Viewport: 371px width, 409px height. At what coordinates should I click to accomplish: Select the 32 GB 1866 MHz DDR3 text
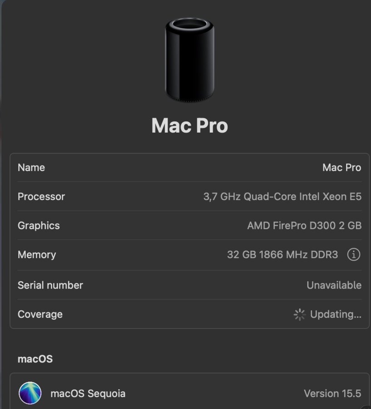282,255
